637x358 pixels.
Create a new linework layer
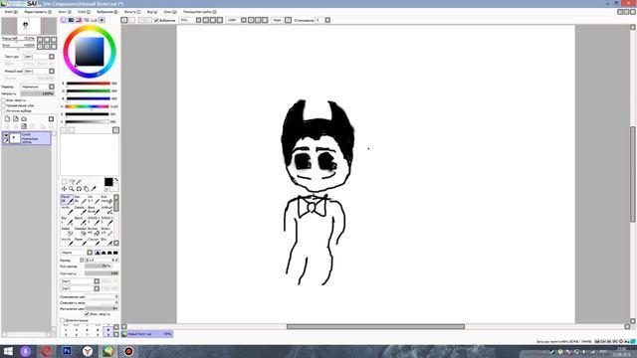pyautogui.click(x=16, y=119)
